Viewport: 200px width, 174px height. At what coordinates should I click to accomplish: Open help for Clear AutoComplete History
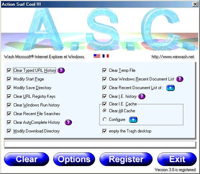pos(68,122)
